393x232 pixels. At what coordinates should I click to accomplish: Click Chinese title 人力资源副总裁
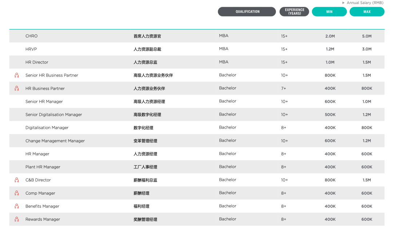pos(147,49)
